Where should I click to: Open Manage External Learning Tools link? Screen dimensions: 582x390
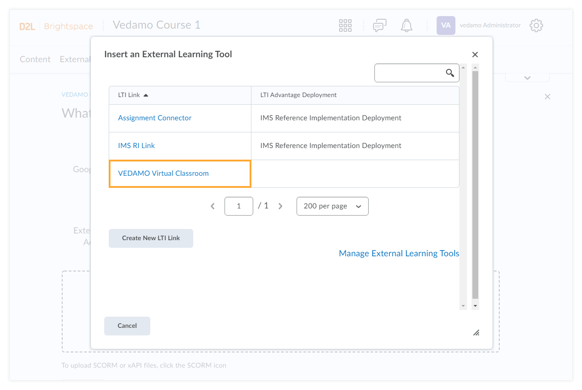[x=399, y=254]
